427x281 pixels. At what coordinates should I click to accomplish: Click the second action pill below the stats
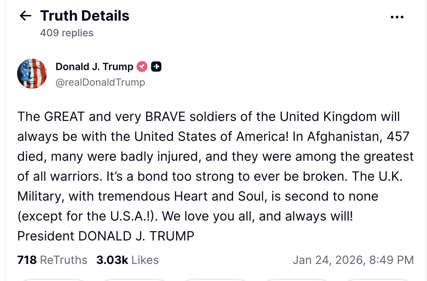[x=133, y=279]
